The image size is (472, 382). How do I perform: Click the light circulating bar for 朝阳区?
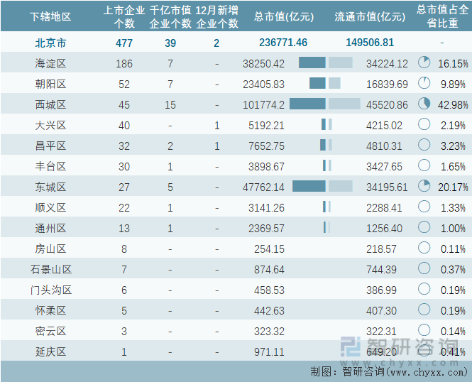pyautogui.click(x=334, y=83)
